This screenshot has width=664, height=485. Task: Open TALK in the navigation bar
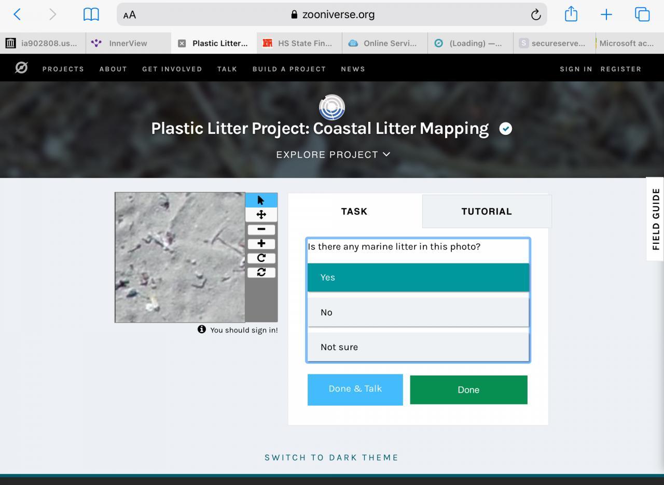pos(227,69)
